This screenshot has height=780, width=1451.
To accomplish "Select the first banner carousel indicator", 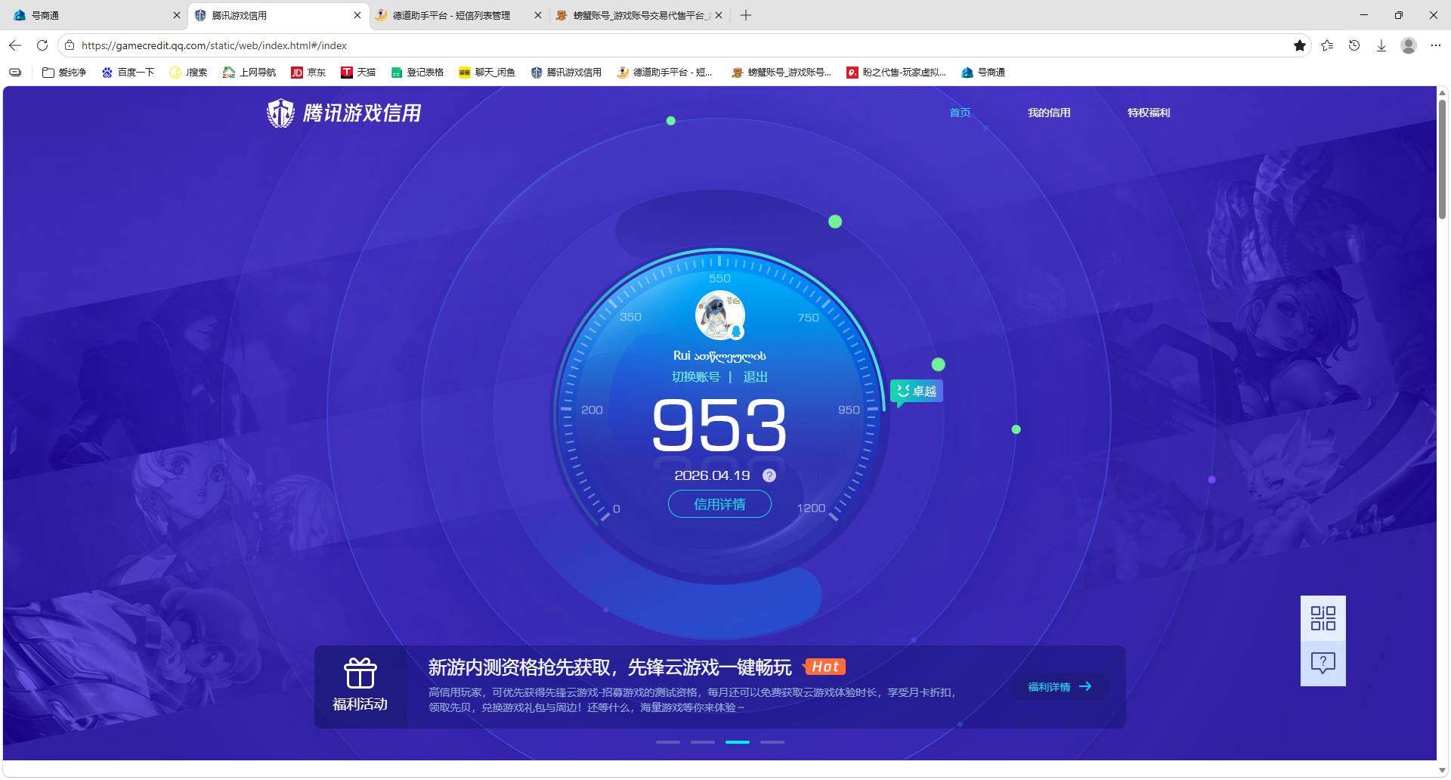I will 668,742.
